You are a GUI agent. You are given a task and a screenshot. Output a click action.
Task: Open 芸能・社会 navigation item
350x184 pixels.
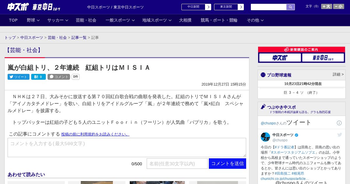pos(86,20)
